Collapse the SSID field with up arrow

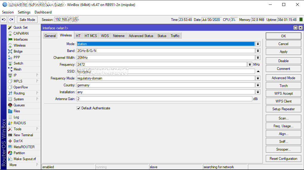tap(258, 71)
